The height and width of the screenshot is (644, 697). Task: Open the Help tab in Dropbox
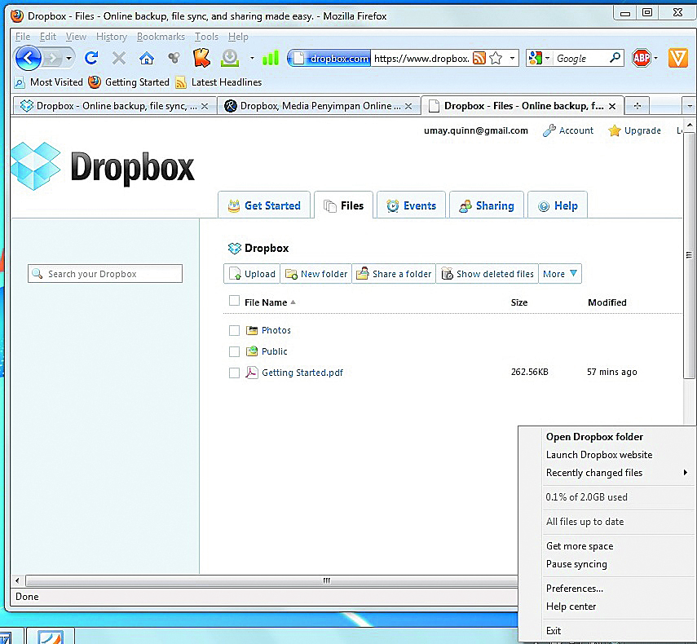point(558,205)
